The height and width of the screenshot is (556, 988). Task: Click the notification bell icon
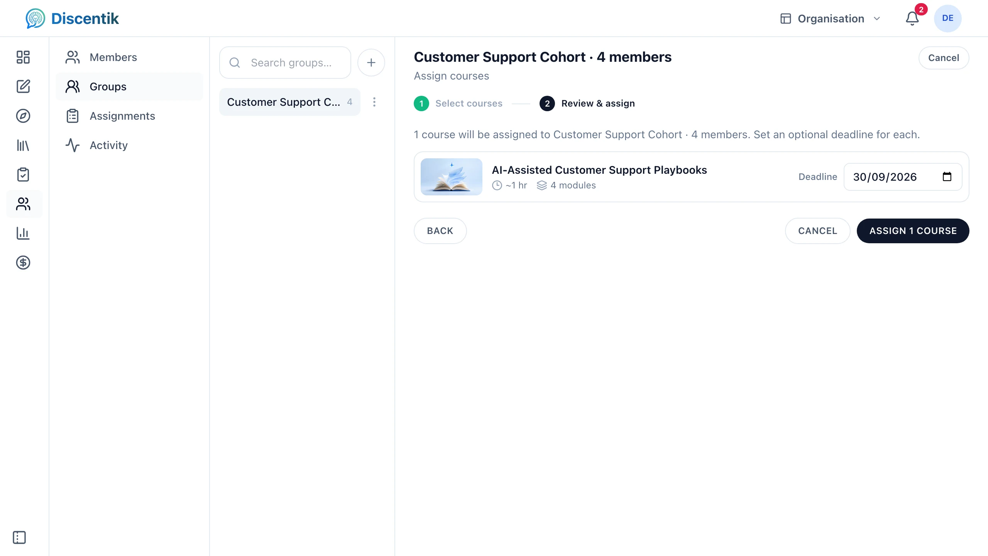click(x=912, y=19)
